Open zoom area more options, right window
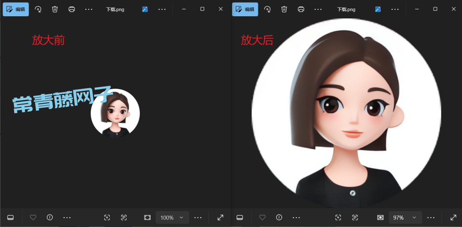 (x=431, y=218)
